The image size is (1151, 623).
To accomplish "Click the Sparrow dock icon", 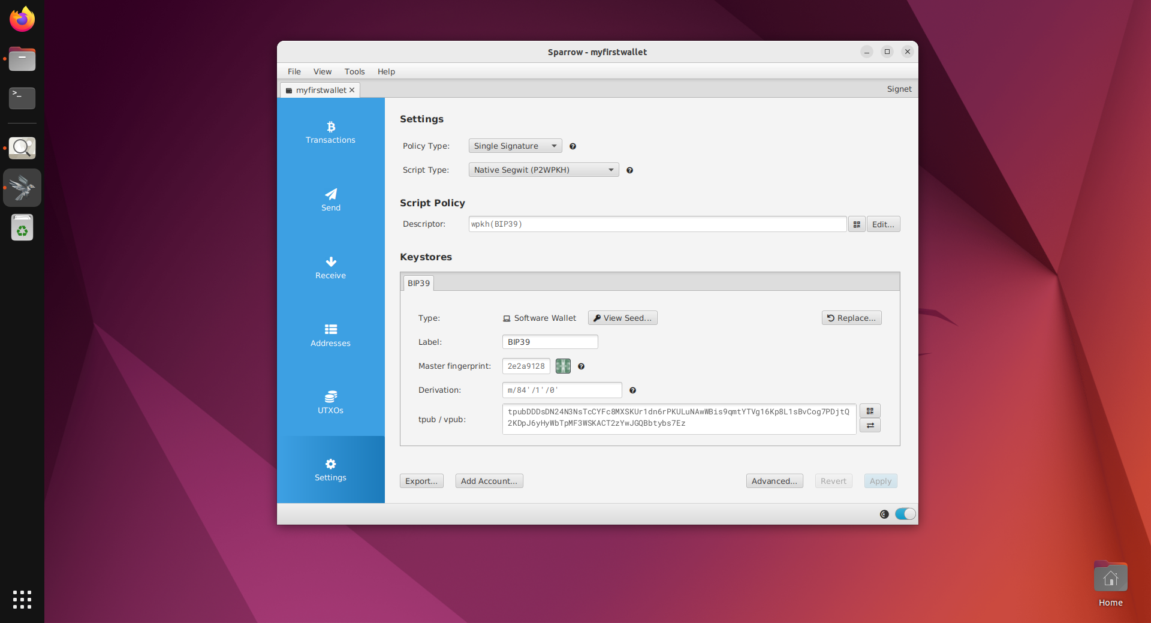I will pyautogui.click(x=22, y=188).
